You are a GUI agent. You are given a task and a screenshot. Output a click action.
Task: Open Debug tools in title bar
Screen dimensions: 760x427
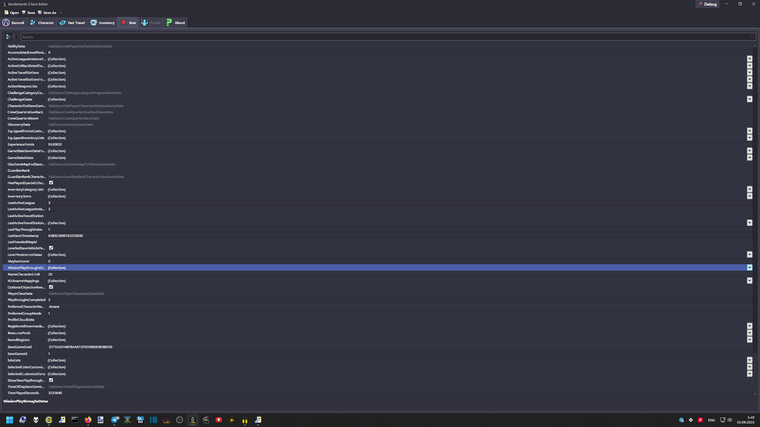point(707,4)
